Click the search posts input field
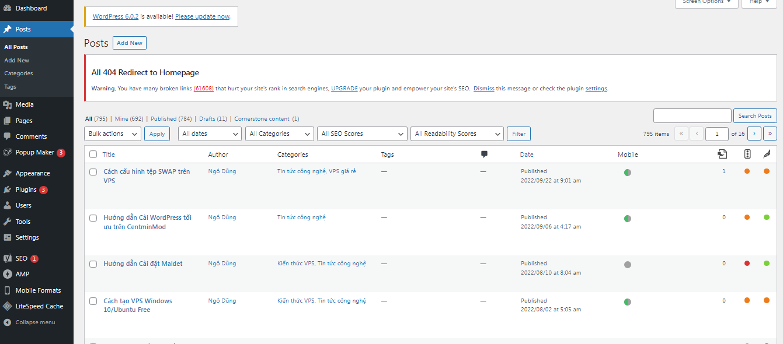 click(x=692, y=115)
